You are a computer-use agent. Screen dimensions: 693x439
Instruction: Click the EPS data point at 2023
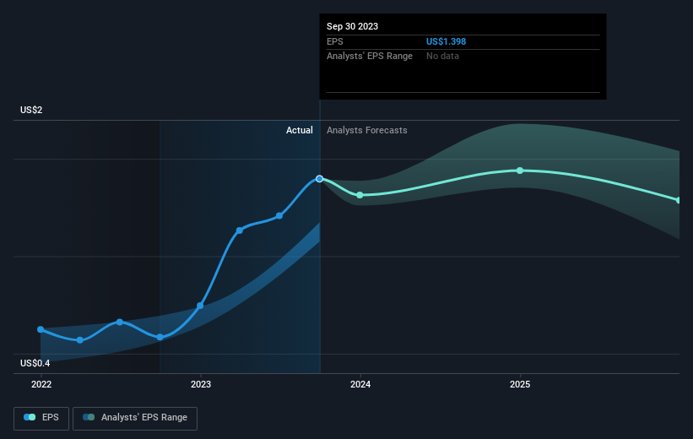point(200,306)
